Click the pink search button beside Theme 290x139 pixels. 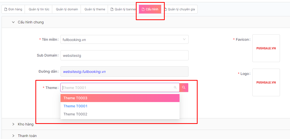coord(184,87)
